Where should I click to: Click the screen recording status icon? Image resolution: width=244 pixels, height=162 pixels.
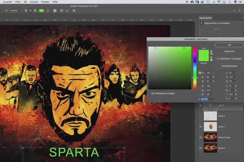187,2
